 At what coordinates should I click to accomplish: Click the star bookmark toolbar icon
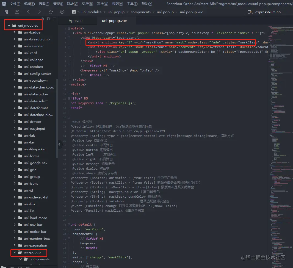(51, 12)
